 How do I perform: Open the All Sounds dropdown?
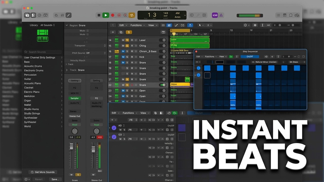point(48,25)
